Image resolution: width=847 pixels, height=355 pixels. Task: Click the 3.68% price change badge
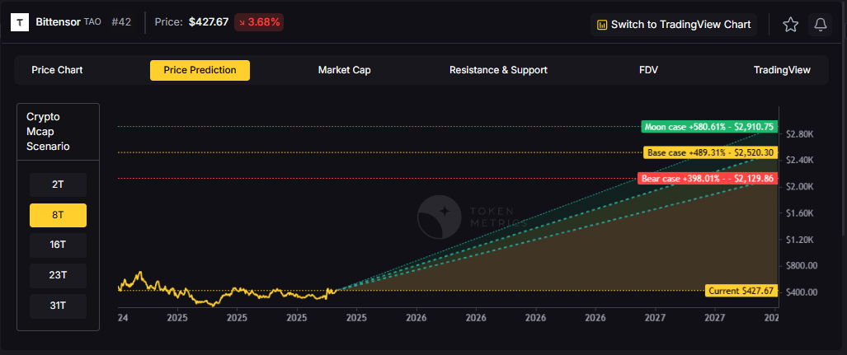click(259, 23)
